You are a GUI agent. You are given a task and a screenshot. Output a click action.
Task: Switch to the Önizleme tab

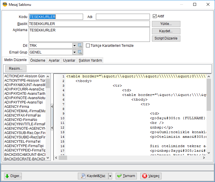(x=38, y=60)
